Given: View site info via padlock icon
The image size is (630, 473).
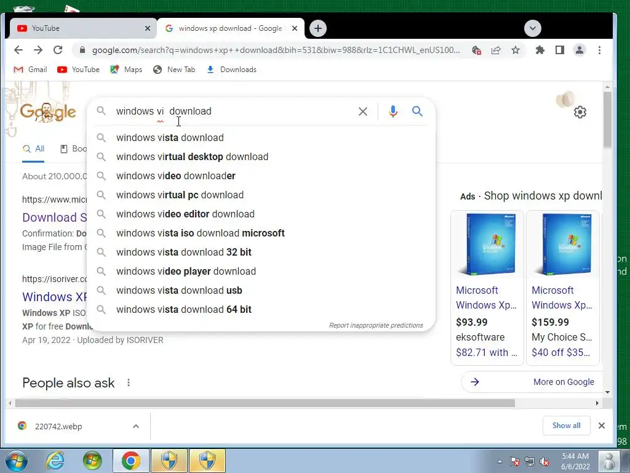Looking at the screenshot, I should point(82,50).
